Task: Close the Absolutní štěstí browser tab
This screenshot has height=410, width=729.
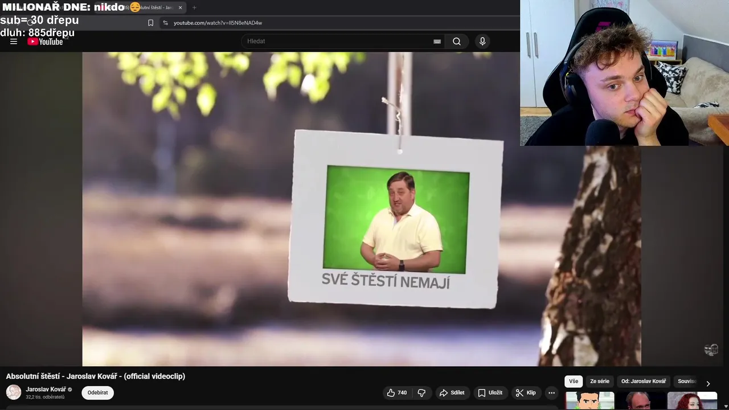Action: [x=180, y=7]
